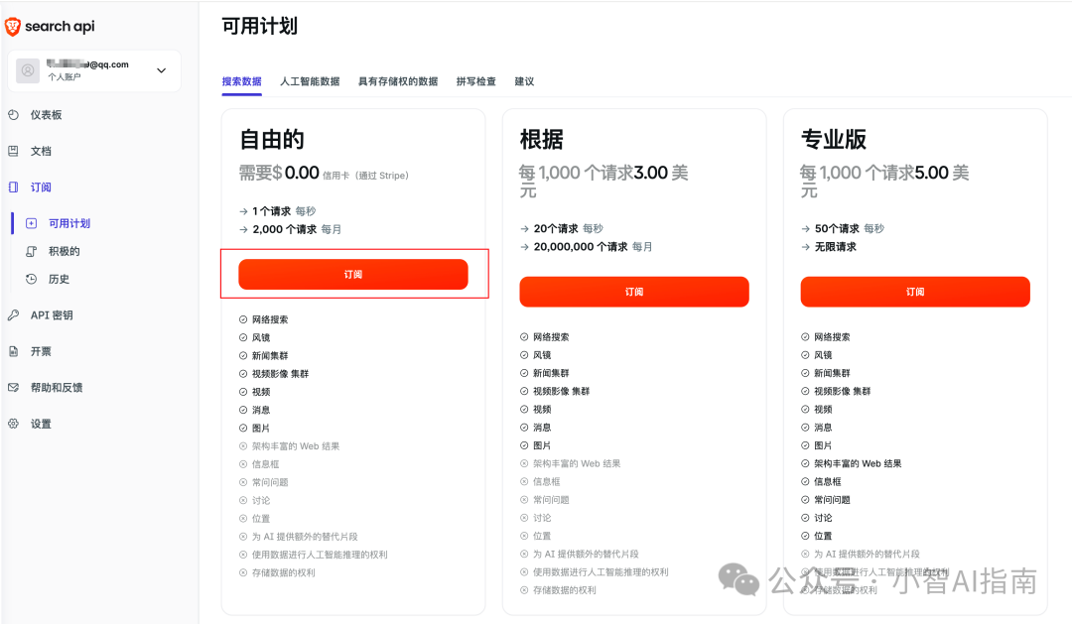The height and width of the screenshot is (624, 1072).
Task: Click the 设置 gear icon in sidebar
Action: [x=13, y=424]
